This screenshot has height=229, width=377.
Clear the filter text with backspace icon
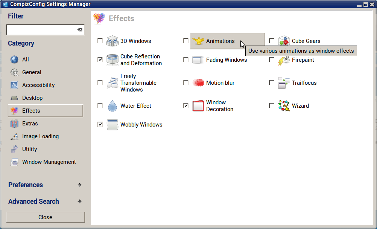click(80, 30)
